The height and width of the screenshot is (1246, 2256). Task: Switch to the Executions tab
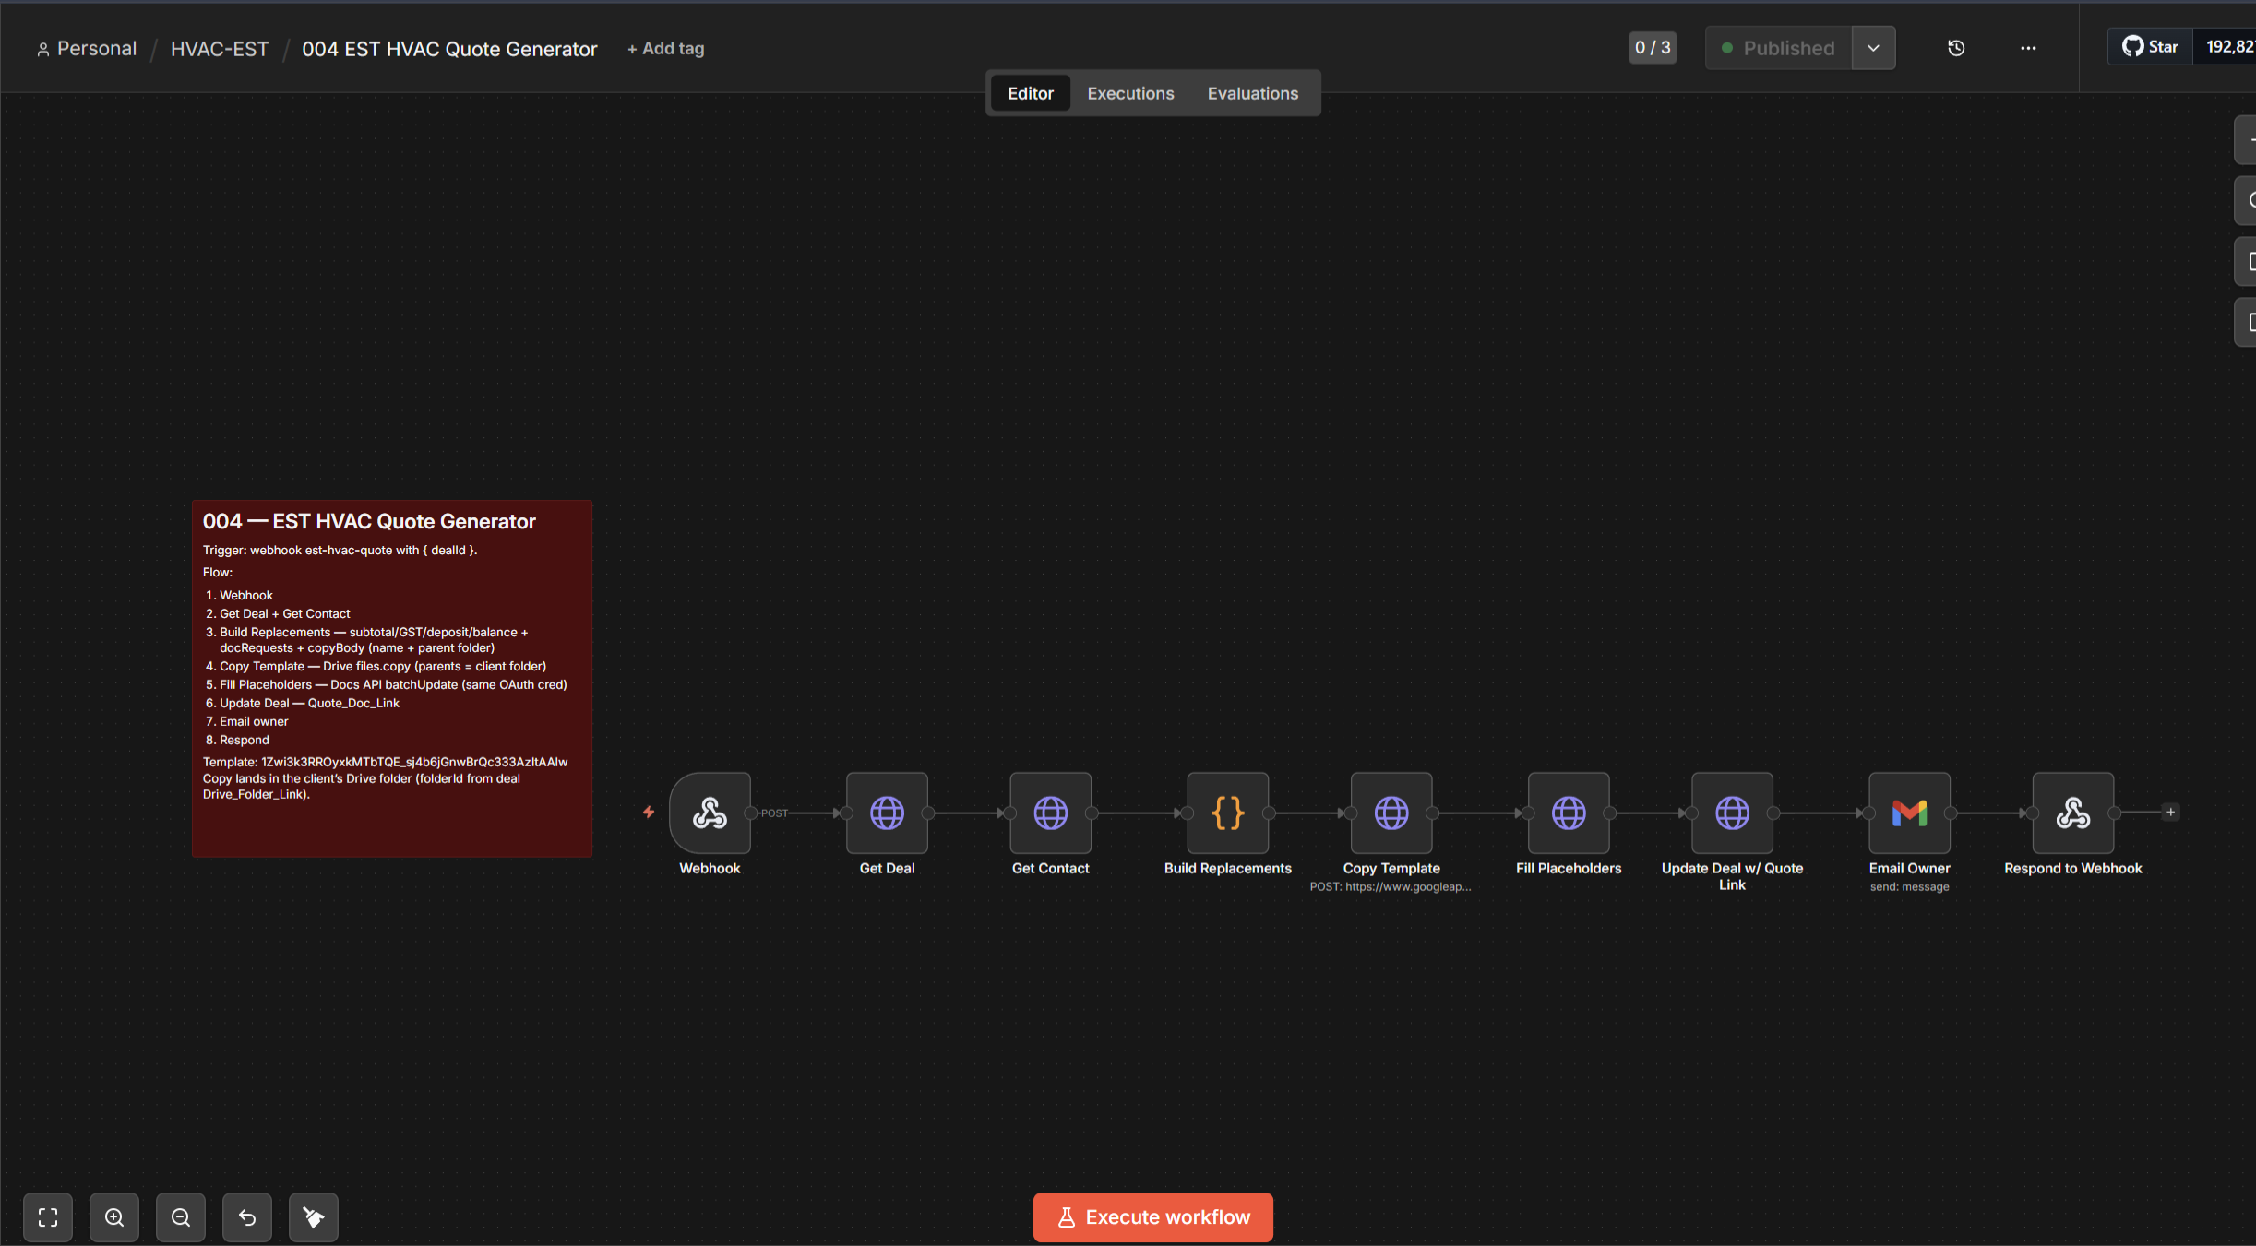(x=1130, y=93)
